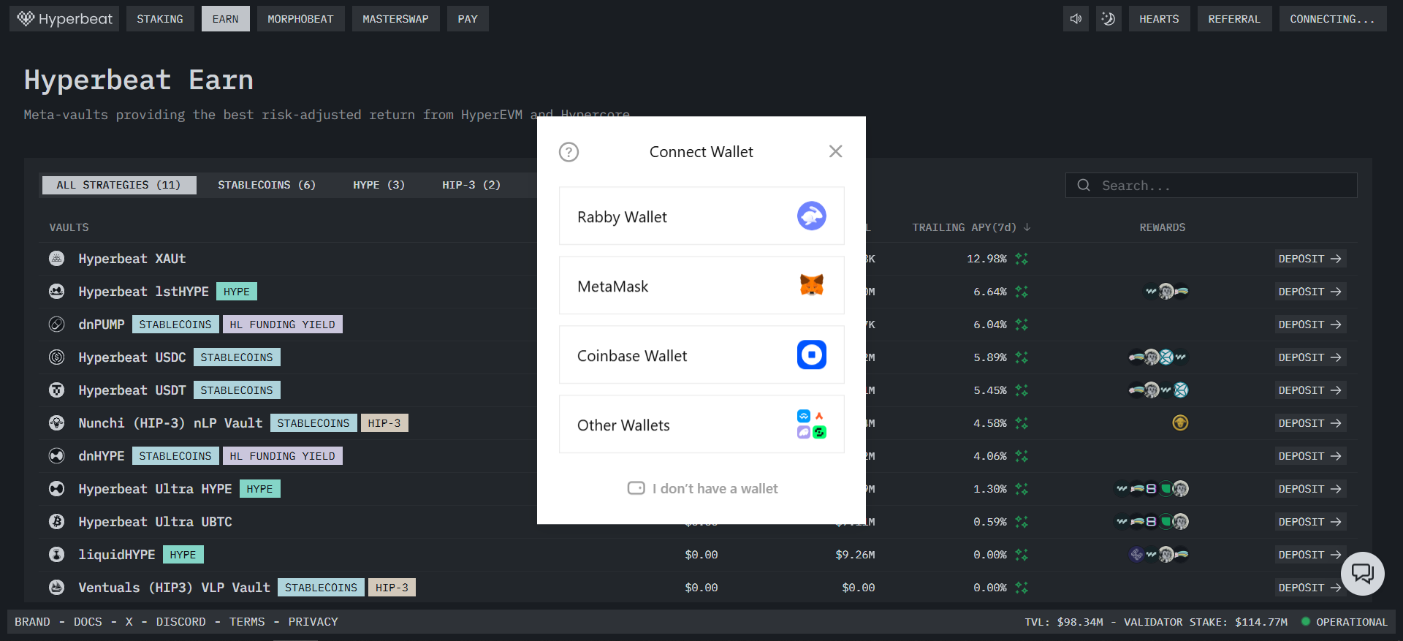Click the search magnifier icon
The width and height of the screenshot is (1403, 641).
(1084, 186)
